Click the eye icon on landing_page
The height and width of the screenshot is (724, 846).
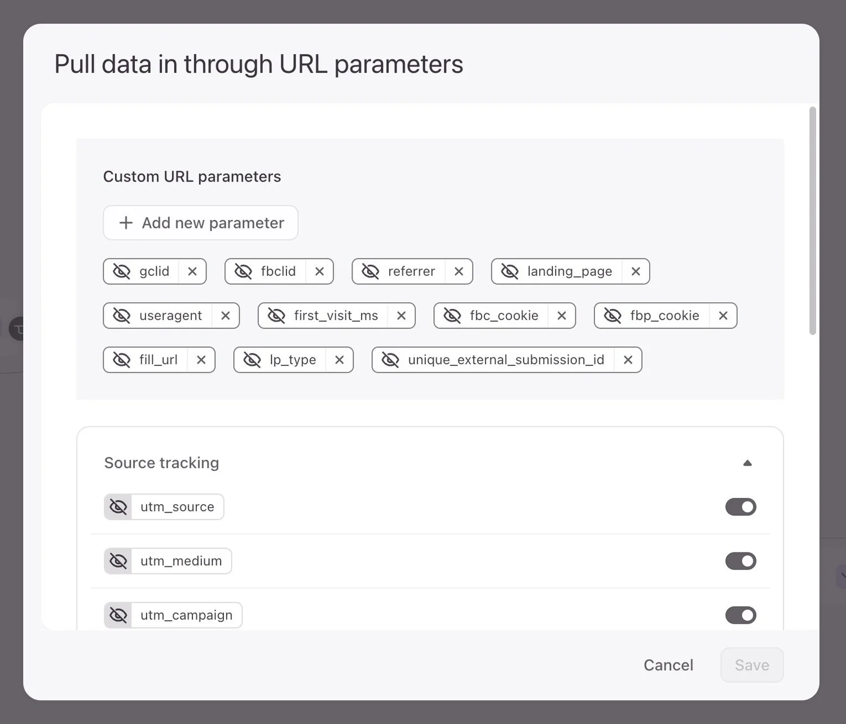click(510, 271)
